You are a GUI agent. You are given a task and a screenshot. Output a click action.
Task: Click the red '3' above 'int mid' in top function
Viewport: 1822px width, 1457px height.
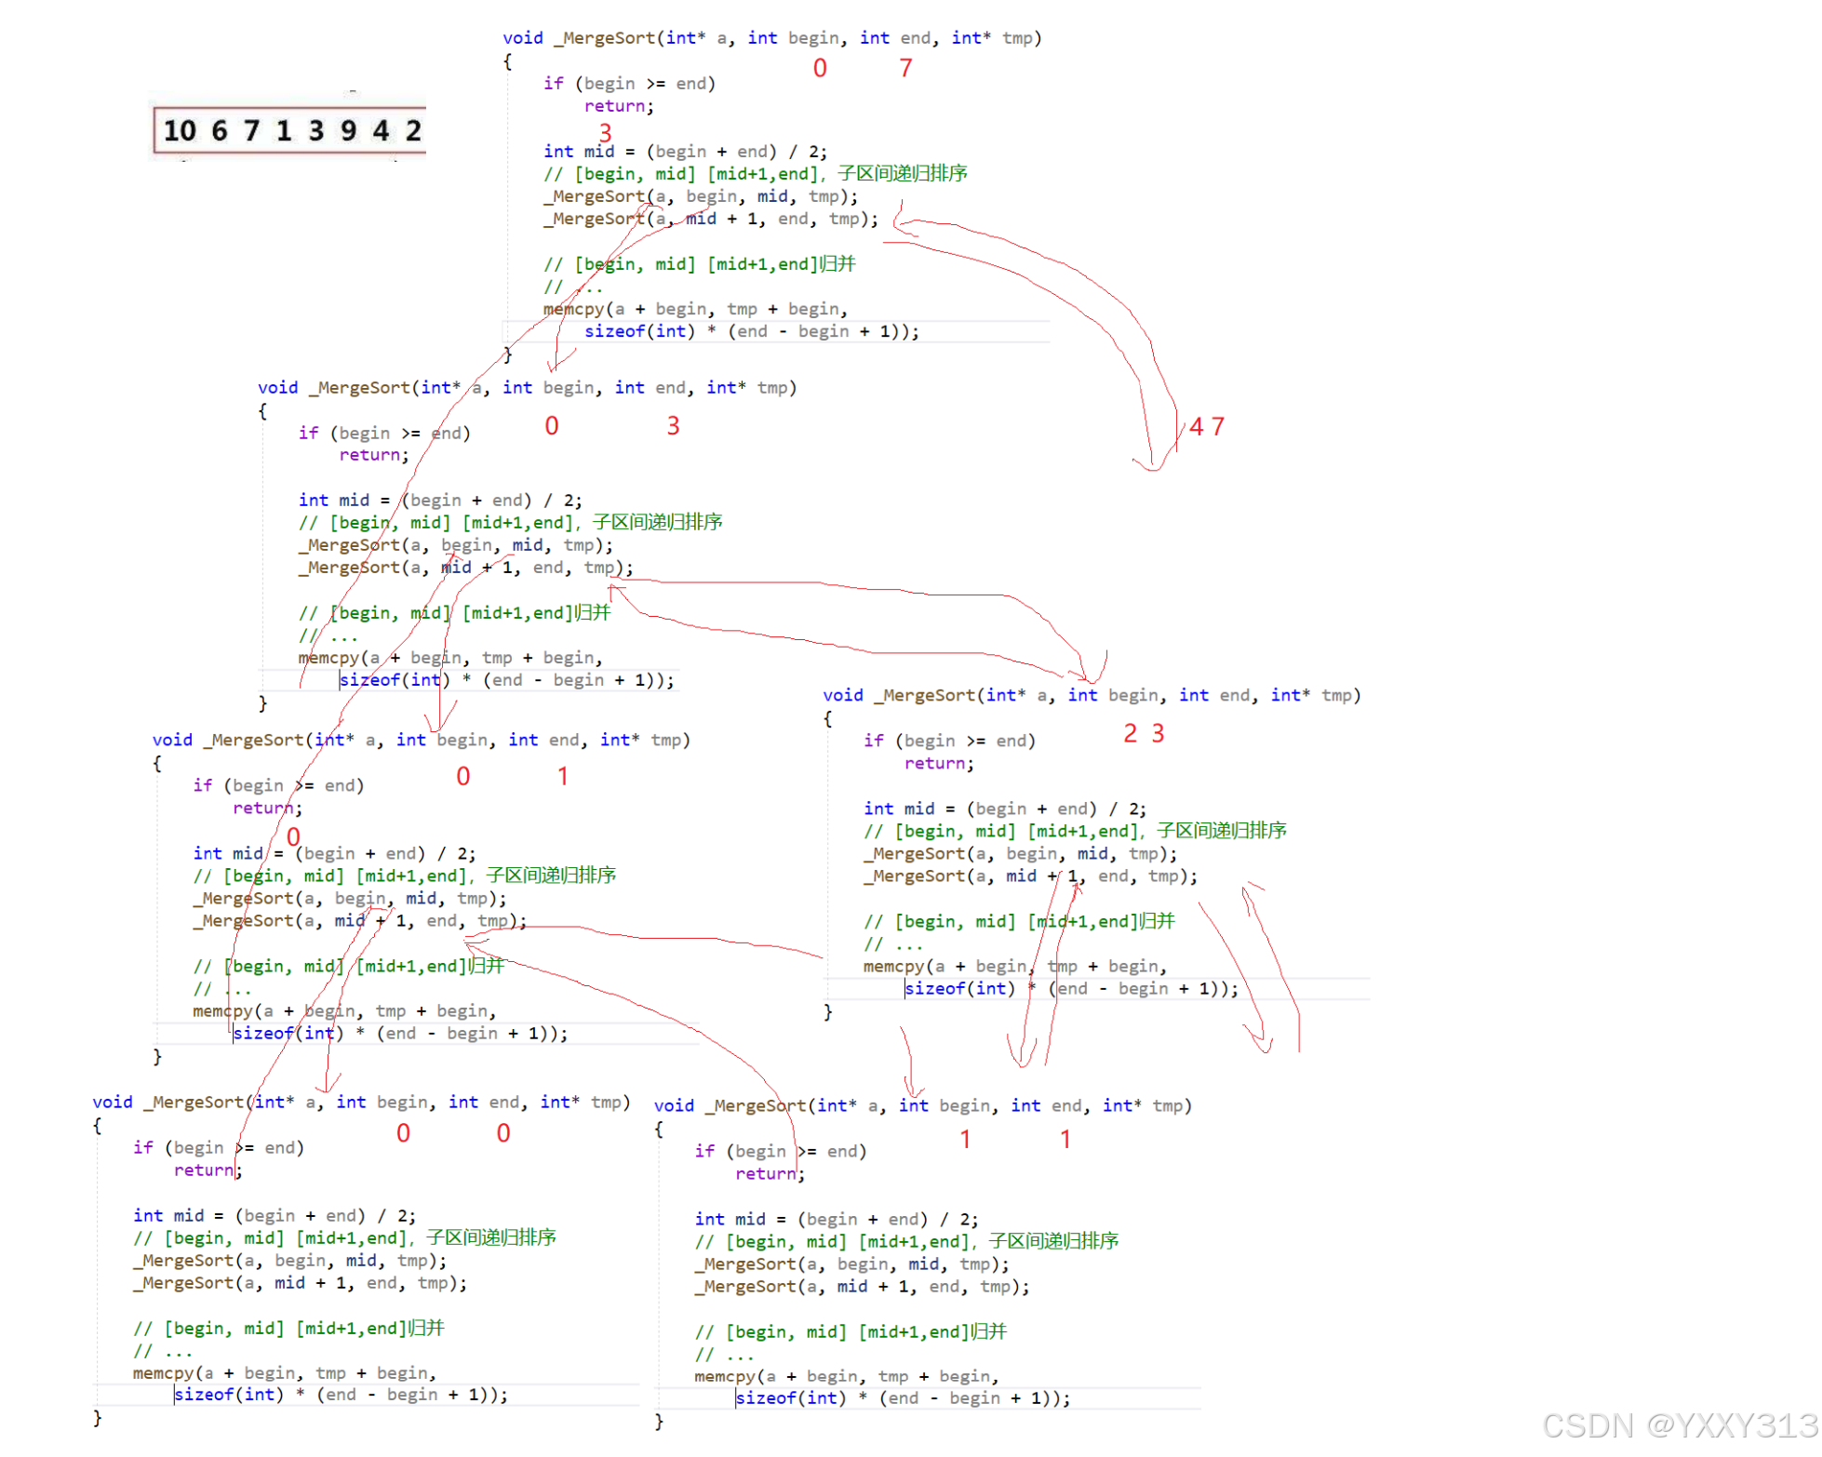coord(606,133)
